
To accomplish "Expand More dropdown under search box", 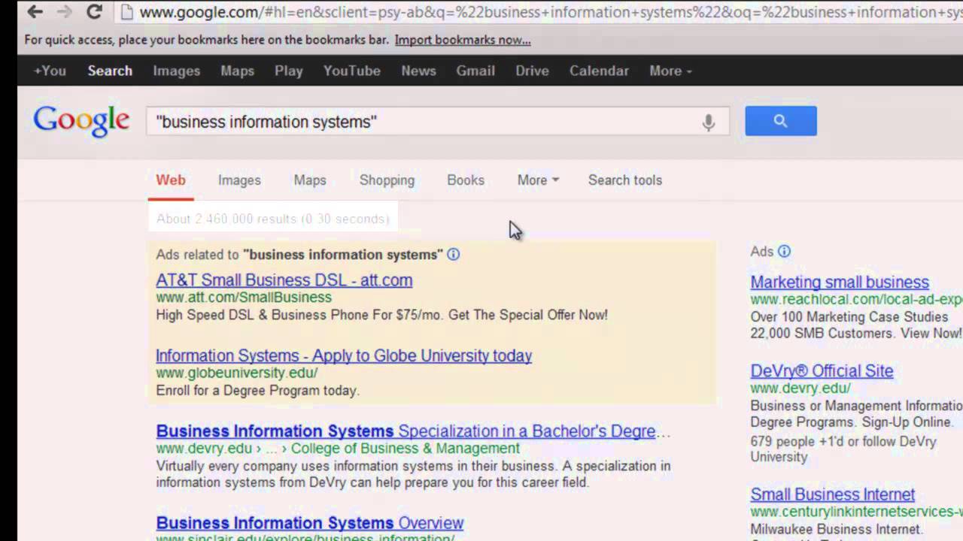I will click(538, 180).
